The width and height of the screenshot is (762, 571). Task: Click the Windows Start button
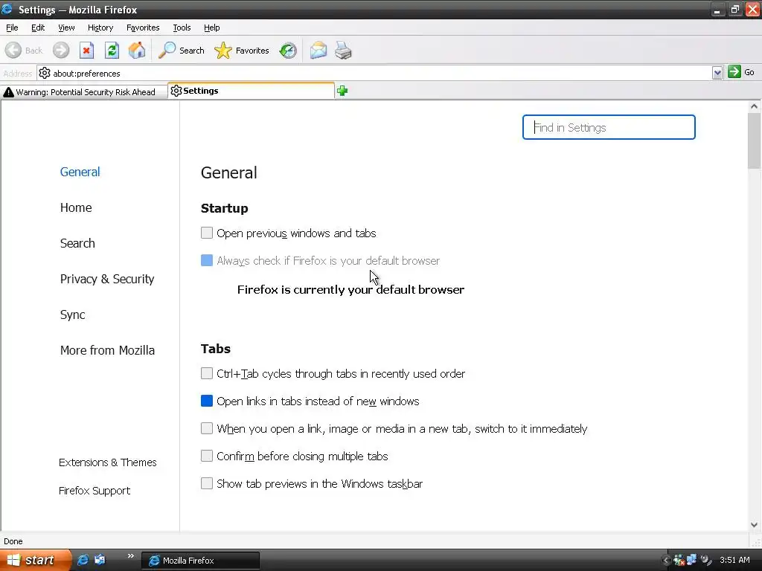pyautogui.click(x=35, y=560)
